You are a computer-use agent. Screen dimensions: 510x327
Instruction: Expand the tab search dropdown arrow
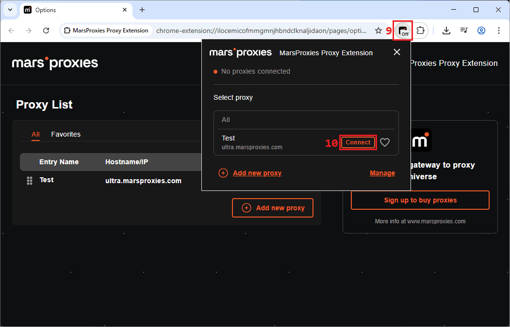(10, 10)
